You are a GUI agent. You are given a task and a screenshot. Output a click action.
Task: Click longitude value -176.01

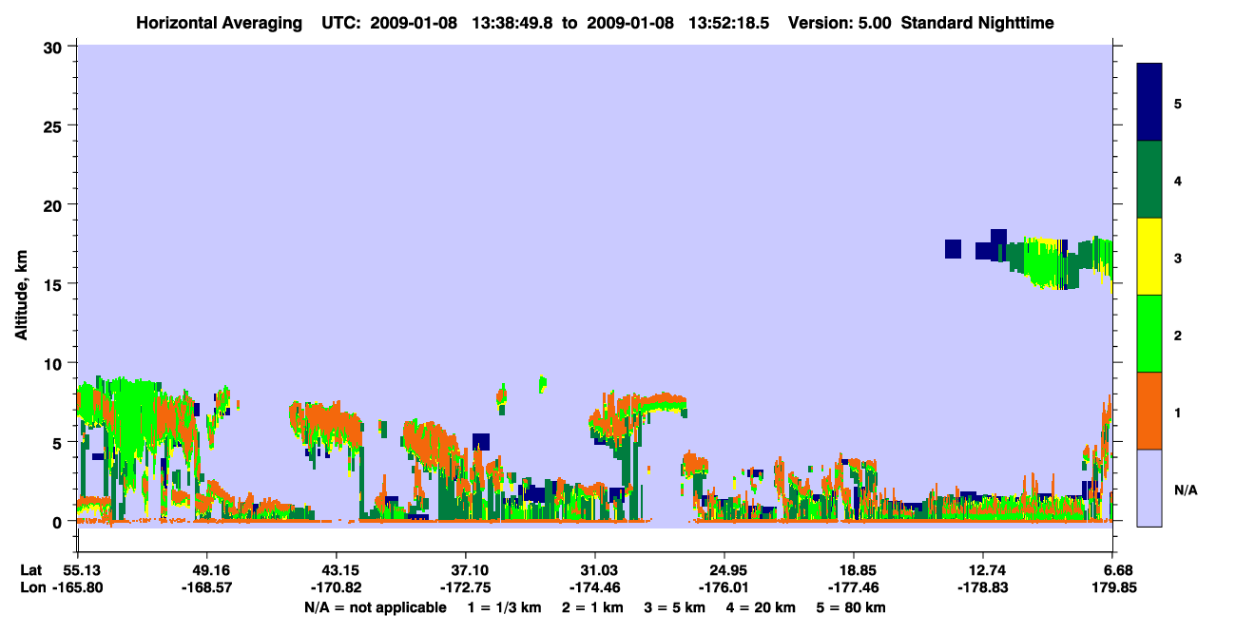tap(724, 587)
